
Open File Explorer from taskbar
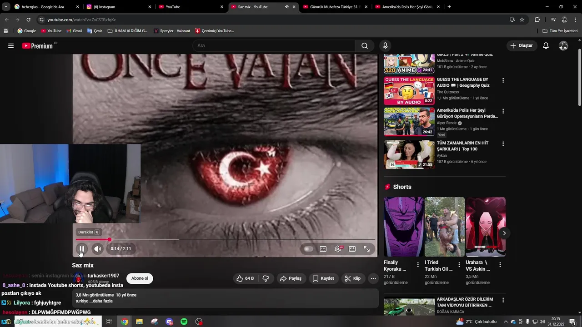pos(139,322)
